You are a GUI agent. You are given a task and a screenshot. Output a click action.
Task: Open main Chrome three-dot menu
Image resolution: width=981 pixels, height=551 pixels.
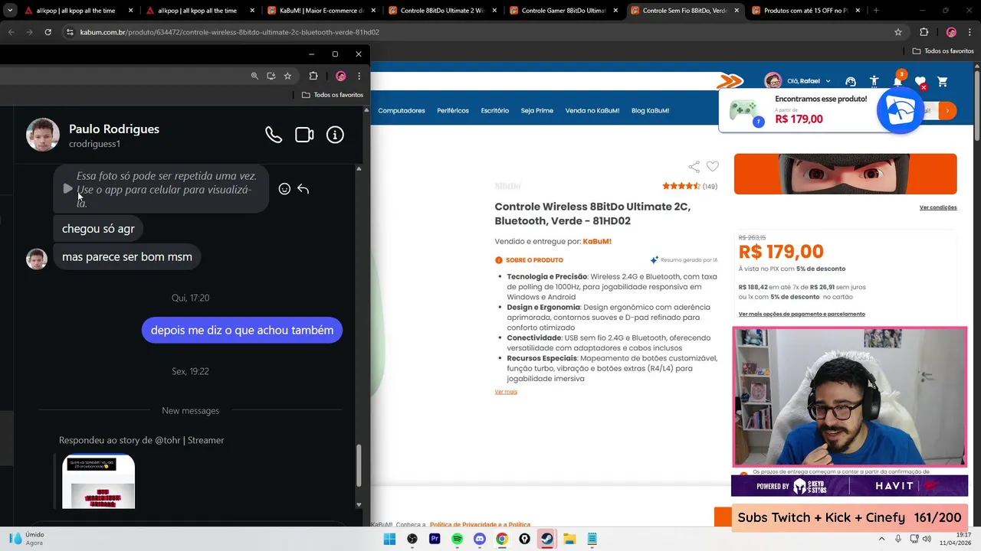click(x=969, y=32)
